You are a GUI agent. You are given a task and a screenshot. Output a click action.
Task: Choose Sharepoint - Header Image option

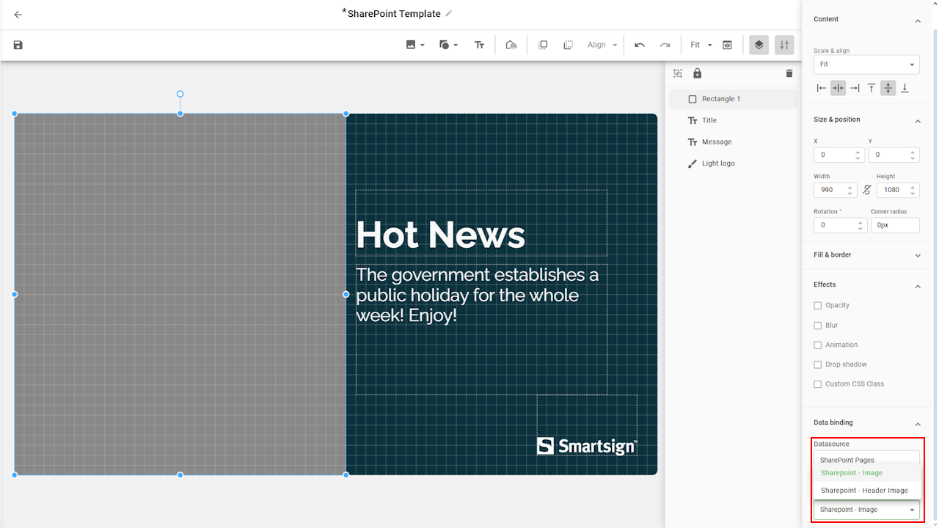[864, 491]
